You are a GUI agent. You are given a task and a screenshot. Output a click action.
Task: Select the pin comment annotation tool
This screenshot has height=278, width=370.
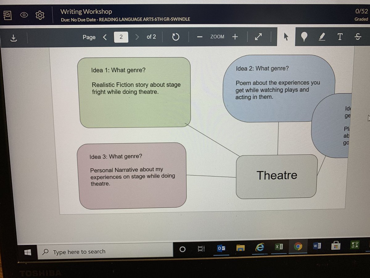(x=304, y=37)
